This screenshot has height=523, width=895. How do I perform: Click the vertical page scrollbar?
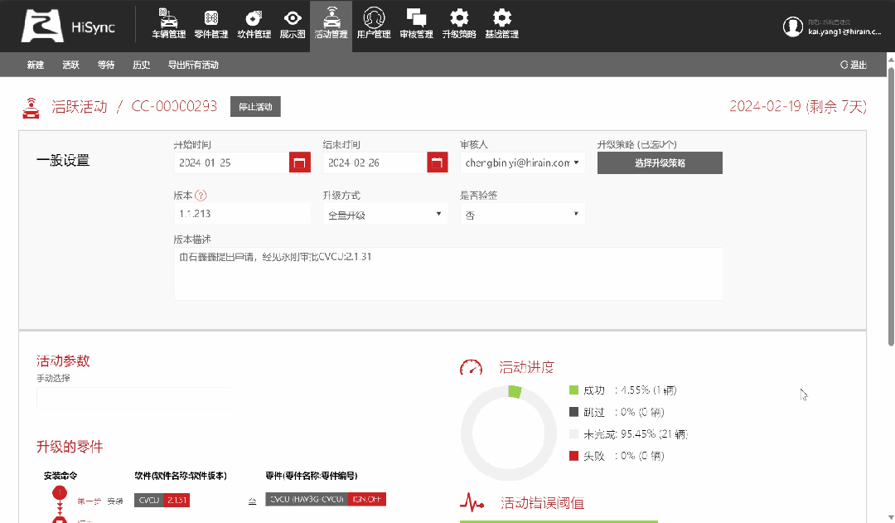point(890,206)
